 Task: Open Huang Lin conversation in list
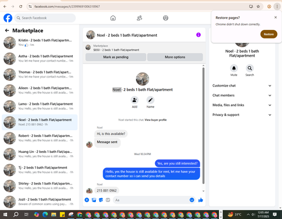39,154
